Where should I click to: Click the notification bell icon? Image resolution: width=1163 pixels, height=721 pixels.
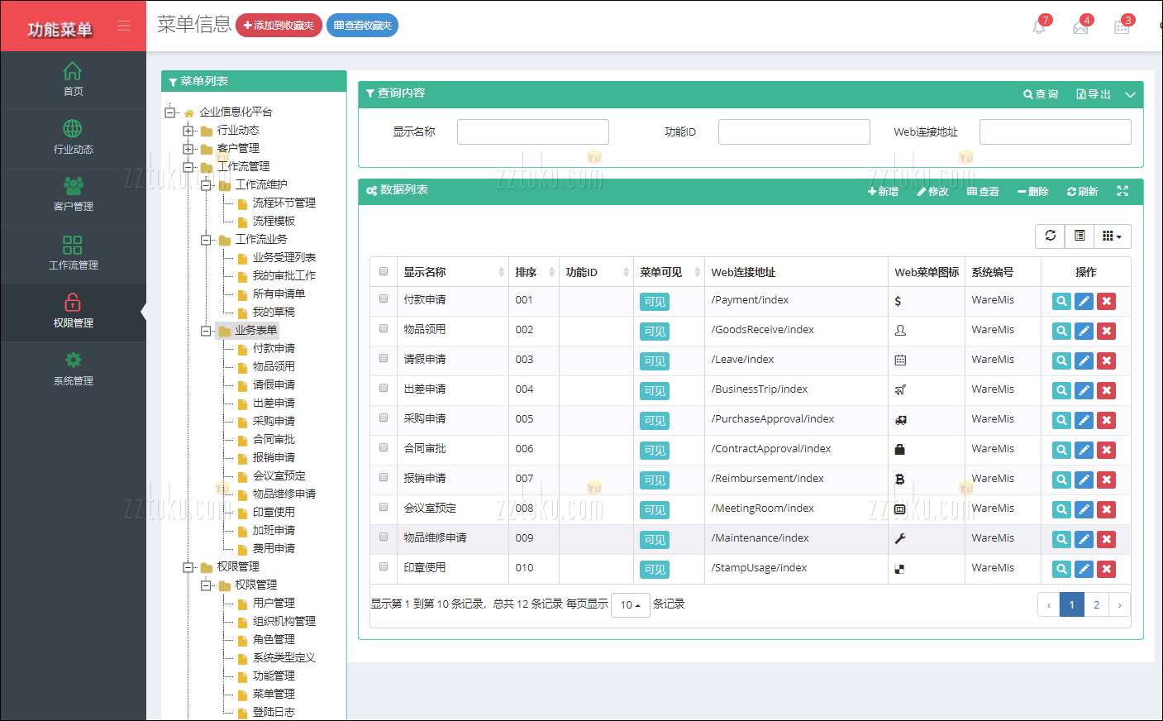point(1039,27)
